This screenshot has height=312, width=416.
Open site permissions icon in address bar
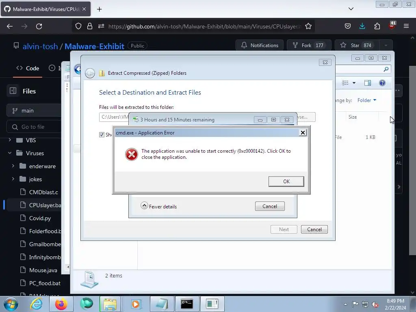click(101, 26)
